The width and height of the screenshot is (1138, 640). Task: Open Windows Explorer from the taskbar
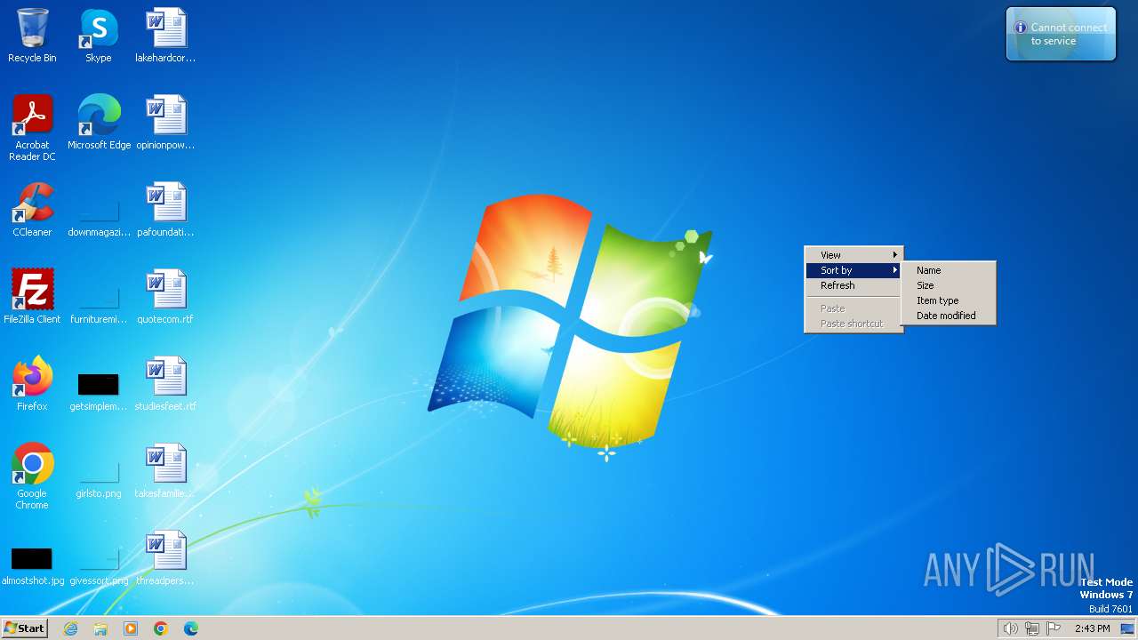tap(100, 628)
